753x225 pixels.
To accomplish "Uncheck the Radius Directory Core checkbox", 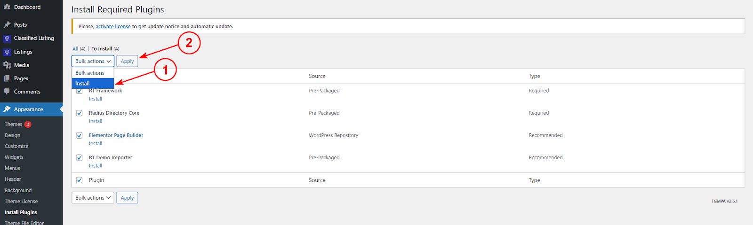I will click(80, 113).
